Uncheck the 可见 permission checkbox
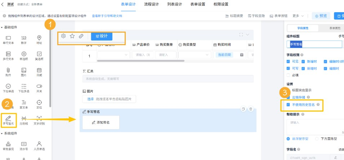This screenshot has width=344, height=160. pos(288,62)
